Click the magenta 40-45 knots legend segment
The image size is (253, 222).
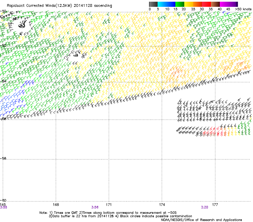point(224,4)
